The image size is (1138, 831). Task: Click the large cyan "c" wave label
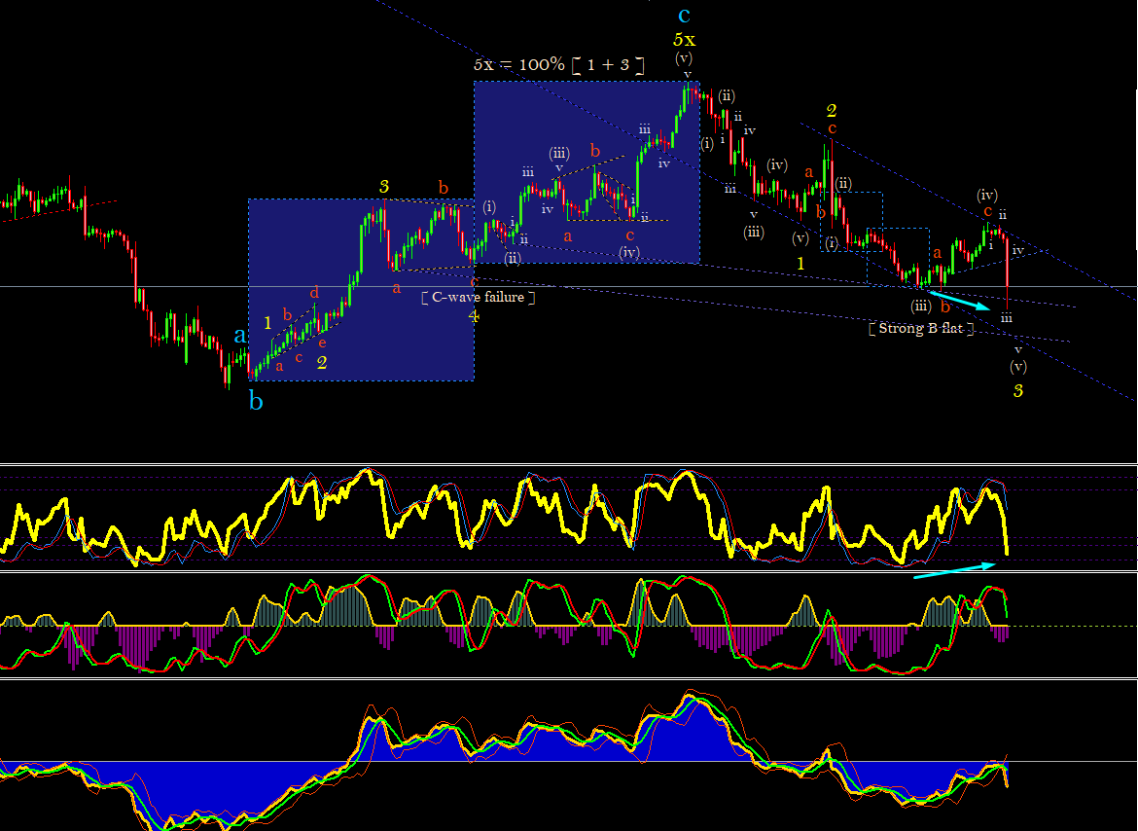[684, 14]
